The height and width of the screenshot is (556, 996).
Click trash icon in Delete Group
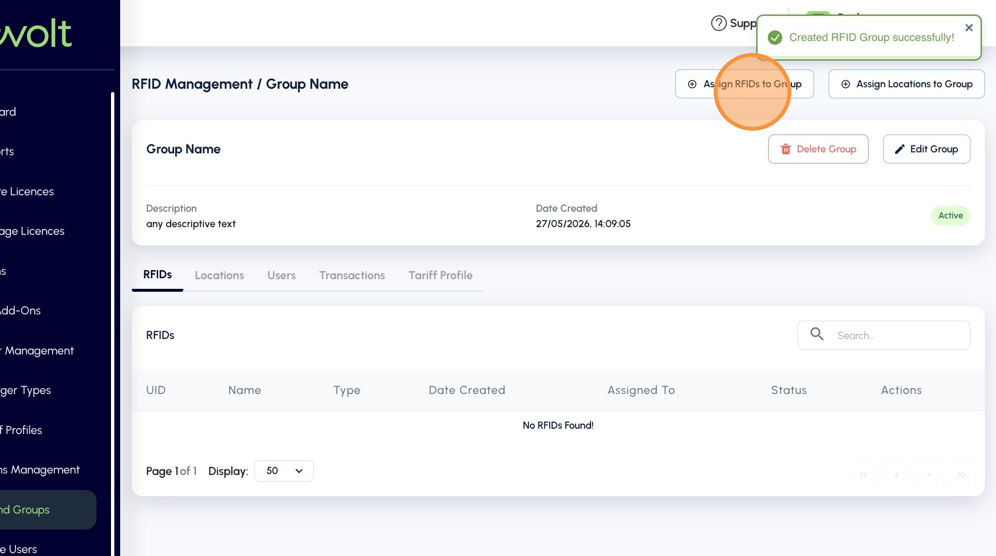(x=786, y=149)
